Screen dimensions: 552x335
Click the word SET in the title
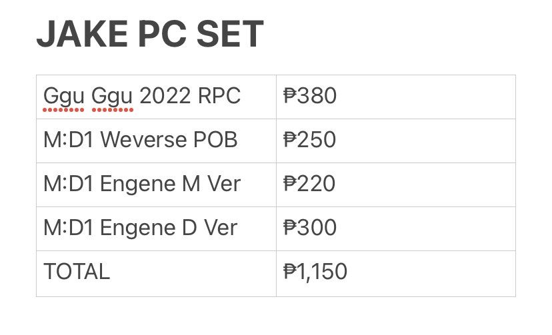tap(229, 34)
